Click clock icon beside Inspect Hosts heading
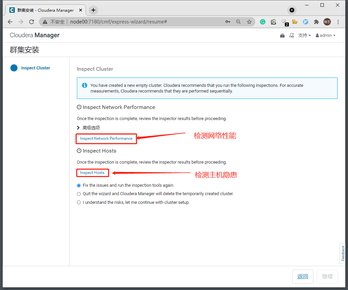348x290 pixels. coord(79,151)
